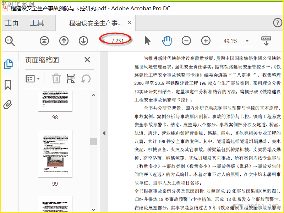Click the thumbnail panel scroll up arrow
284x213 pixels.
point(93,95)
